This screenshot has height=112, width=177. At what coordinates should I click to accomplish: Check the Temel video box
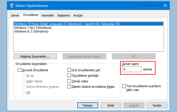point(69,81)
